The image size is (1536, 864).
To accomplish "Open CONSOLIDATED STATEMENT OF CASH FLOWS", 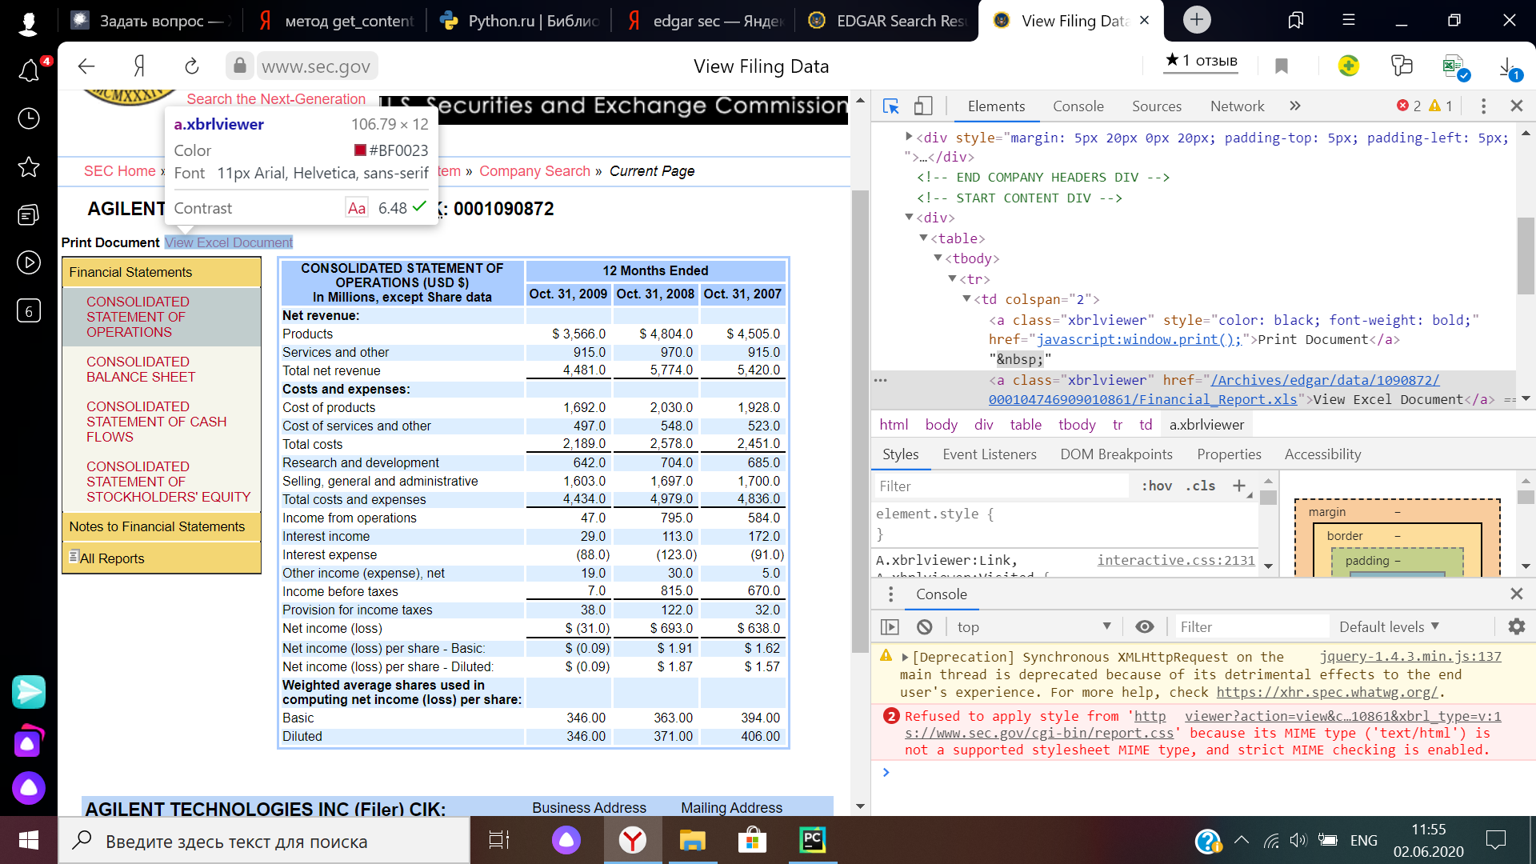I will [156, 422].
